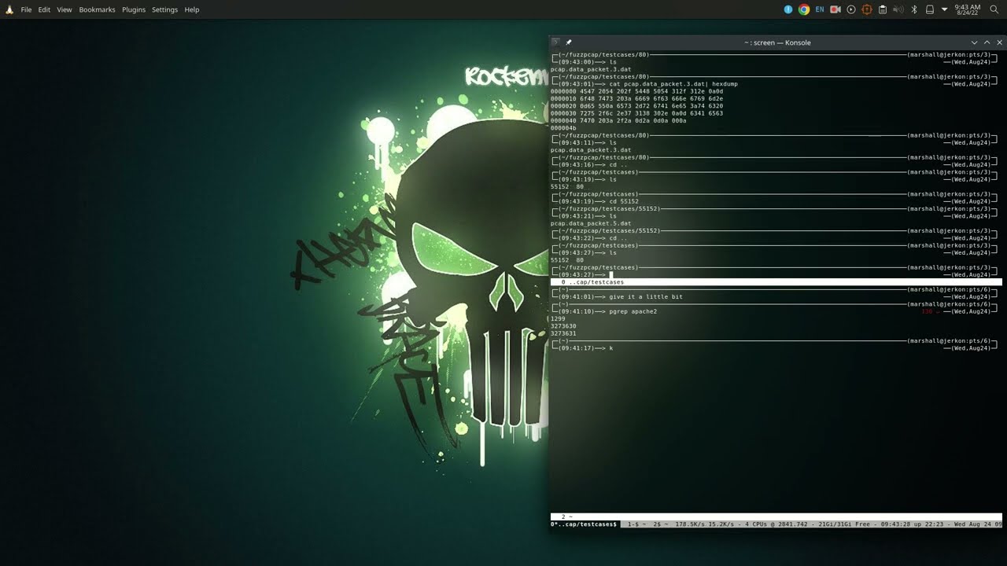1007x566 pixels.
Task: Click the orange vault tray icon
Action: pos(867,9)
